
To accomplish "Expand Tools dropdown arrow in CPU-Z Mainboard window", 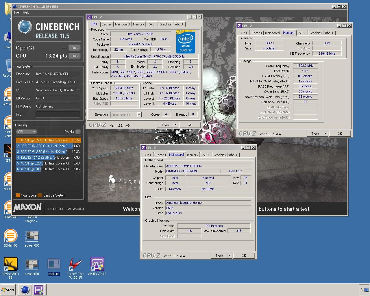I will (x=230, y=256).
